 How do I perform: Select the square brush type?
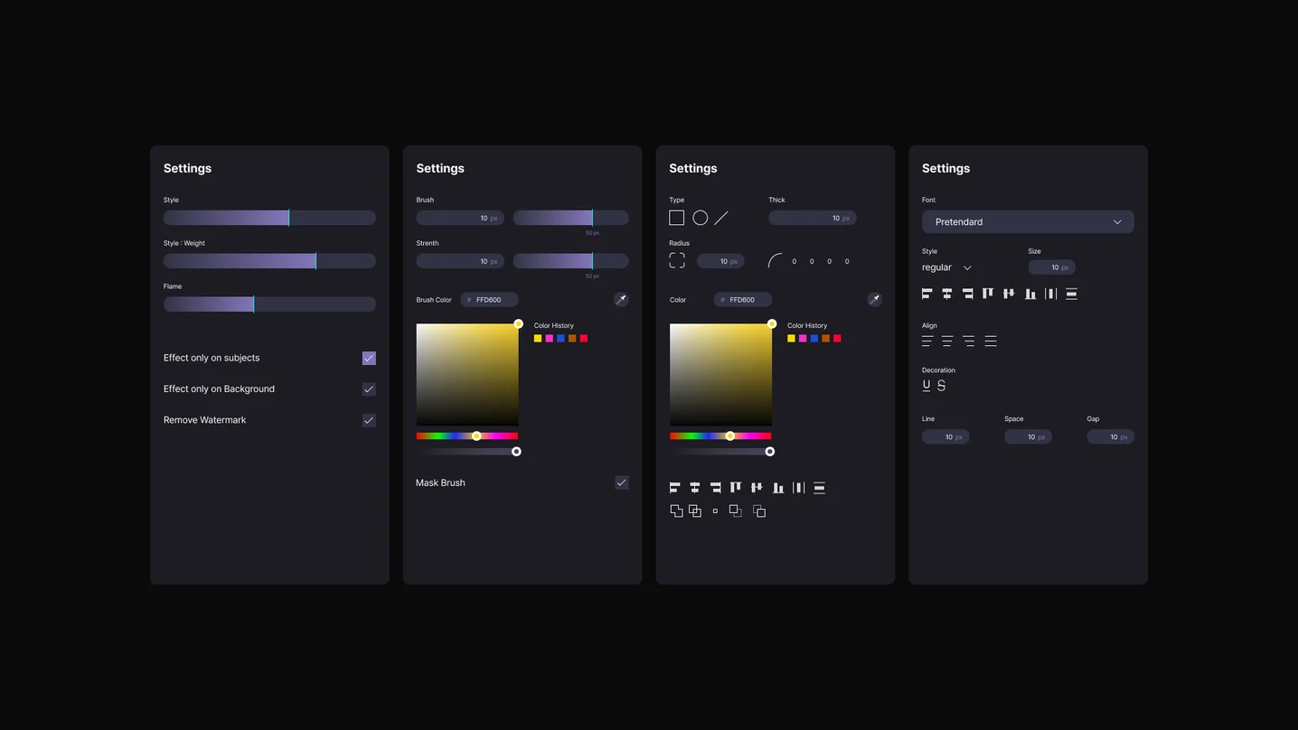pyautogui.click(x=676, y=217)
